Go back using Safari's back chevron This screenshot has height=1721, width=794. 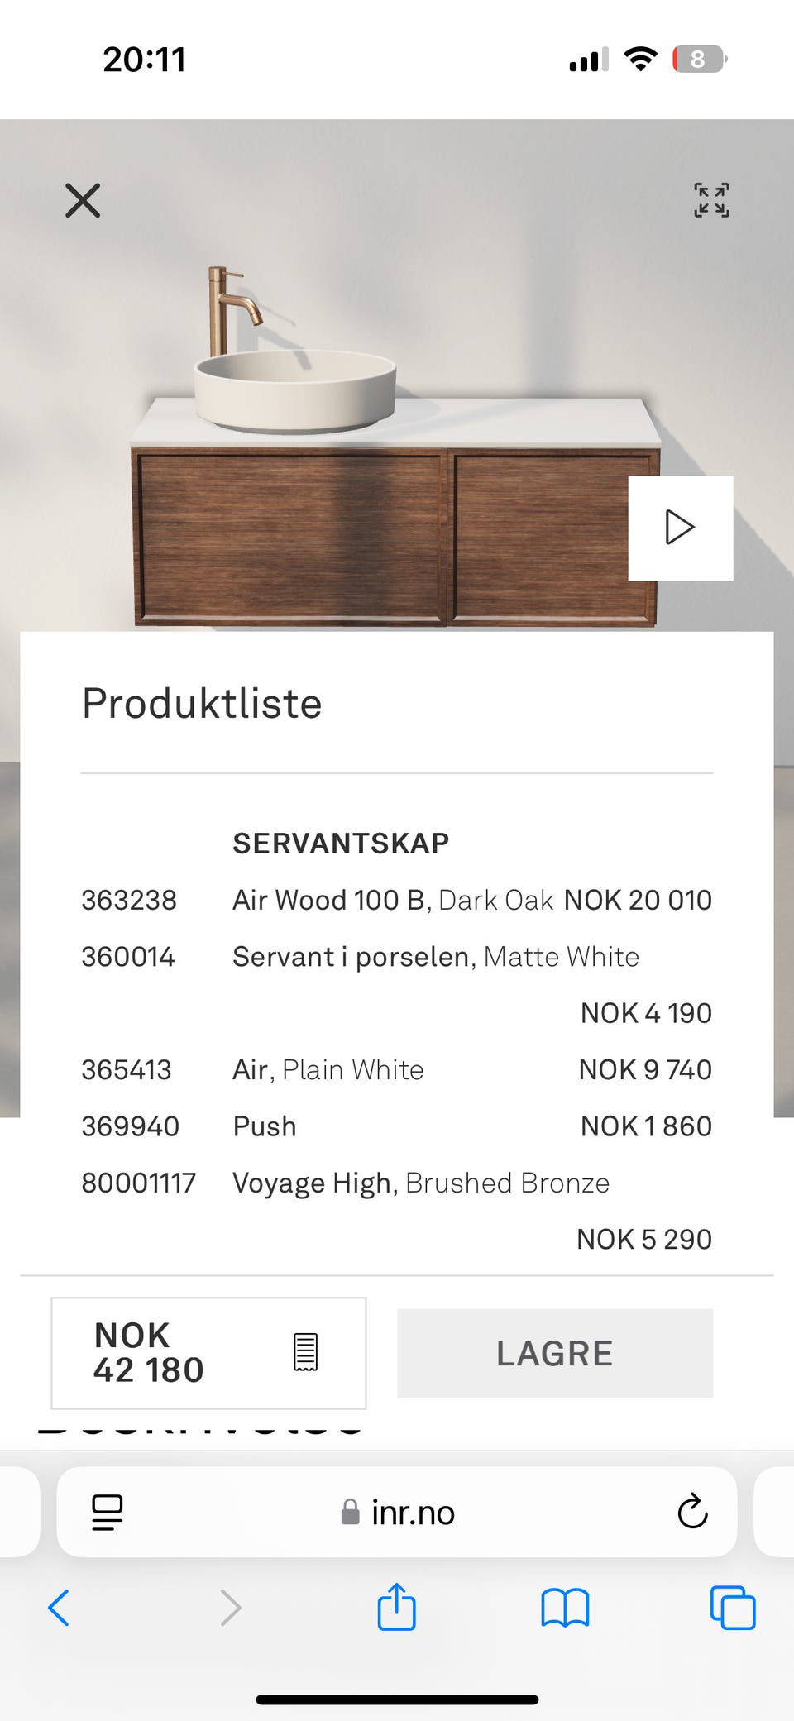pyautogui.click(x=59, y=1608)
